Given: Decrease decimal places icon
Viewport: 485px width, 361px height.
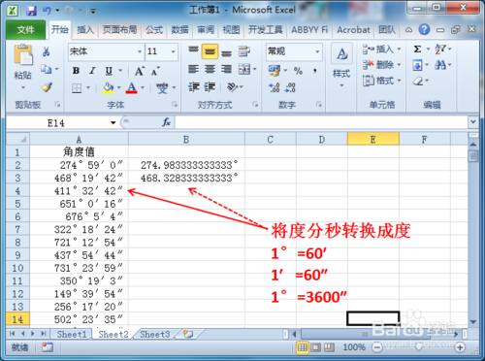Looking at the screenshot, I should tap(290, 87).
